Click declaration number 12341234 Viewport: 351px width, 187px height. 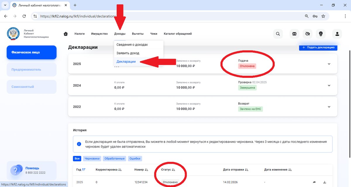pos(141,182)
